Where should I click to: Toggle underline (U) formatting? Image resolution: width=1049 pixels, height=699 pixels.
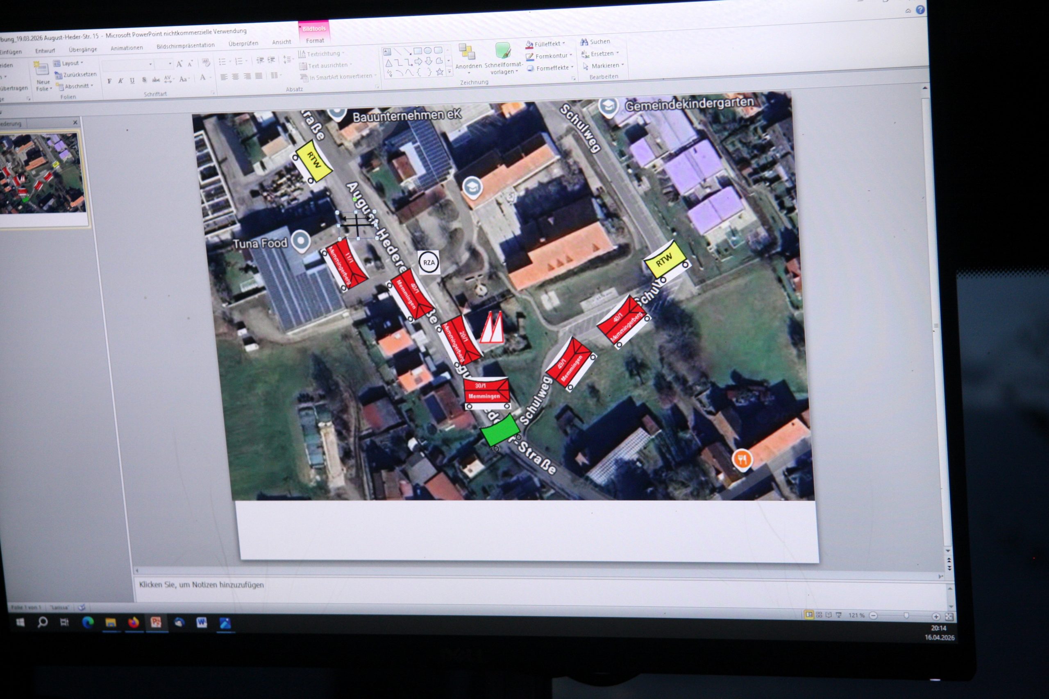click(132, 81)
